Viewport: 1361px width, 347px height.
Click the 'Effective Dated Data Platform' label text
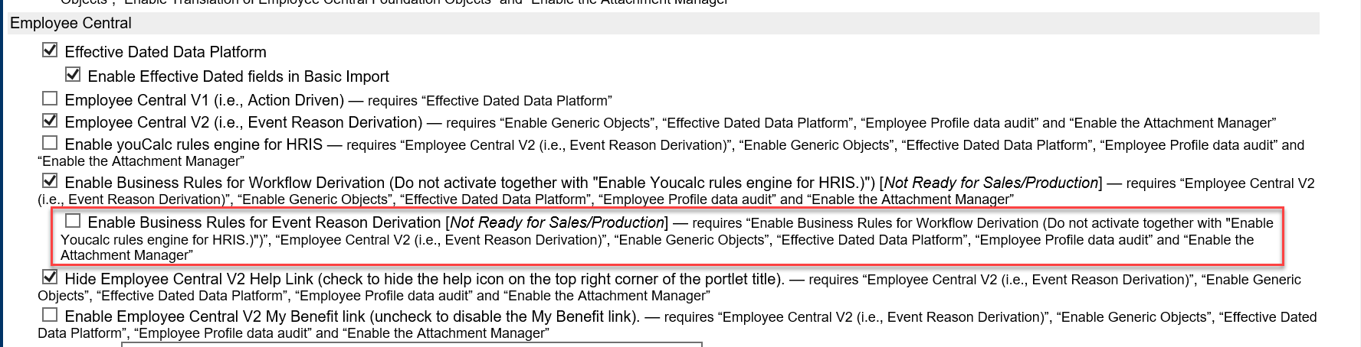166,52
